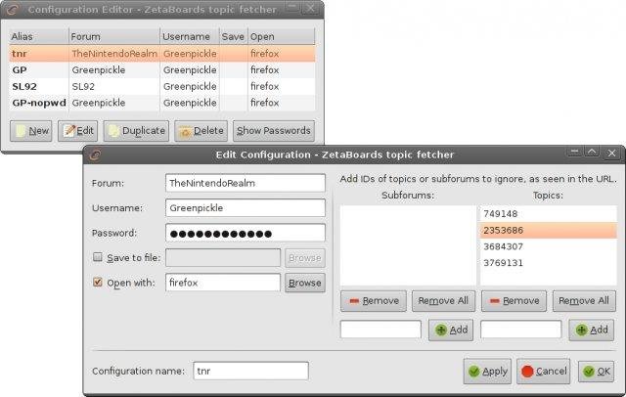Click the OK button
This screenshot has width=626, height=397.
[x=596, y=372]
